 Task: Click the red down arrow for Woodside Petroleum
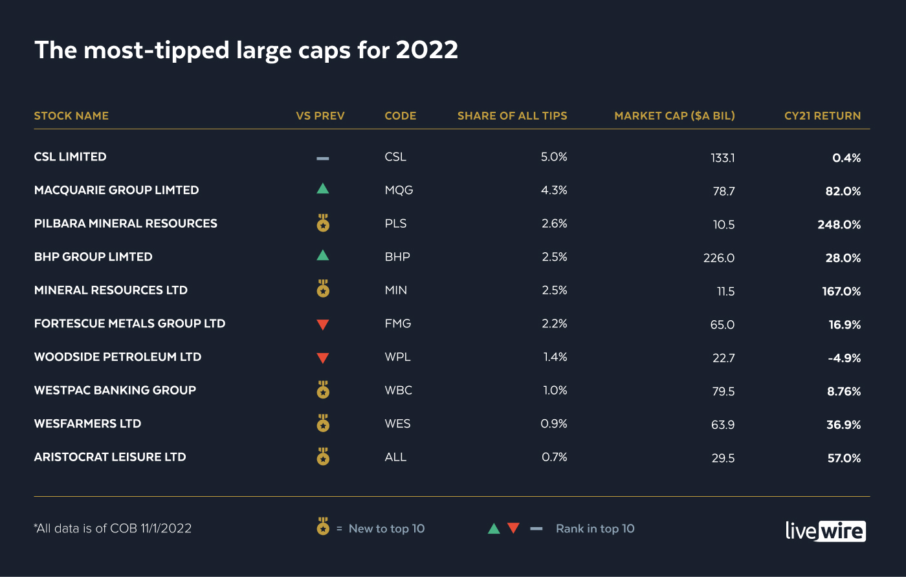coord(323,358)
